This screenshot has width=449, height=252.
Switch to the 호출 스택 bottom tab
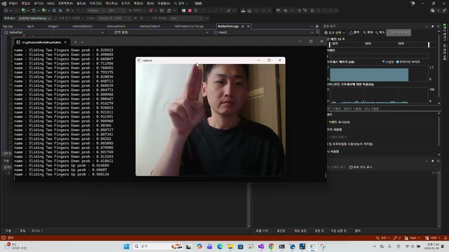coord(262,231)
